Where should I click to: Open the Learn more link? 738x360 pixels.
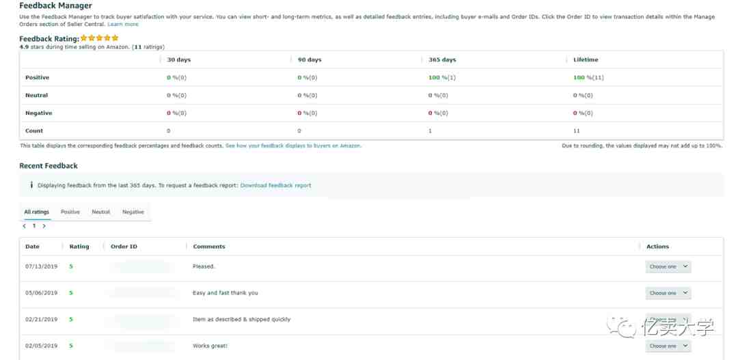[123, 24]
